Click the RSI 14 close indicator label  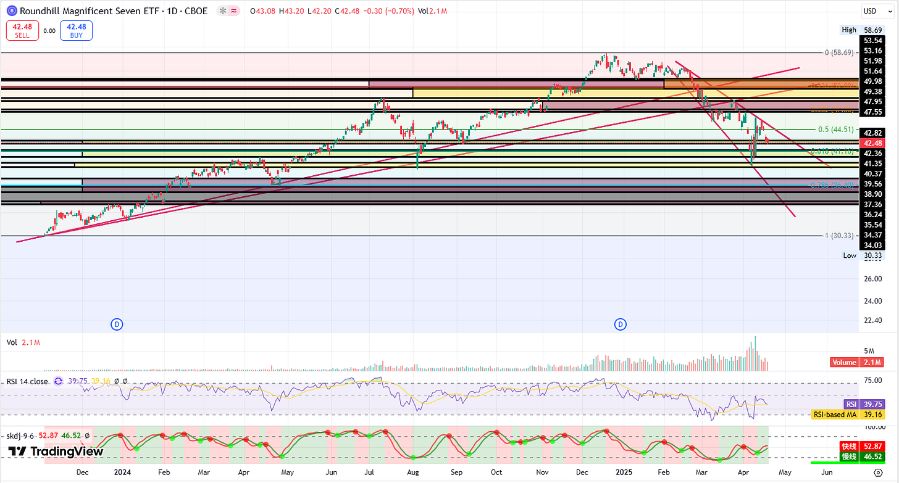pos(27,381)
